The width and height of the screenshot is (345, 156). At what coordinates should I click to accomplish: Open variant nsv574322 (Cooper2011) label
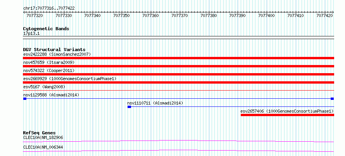click(x=49, y=70)
